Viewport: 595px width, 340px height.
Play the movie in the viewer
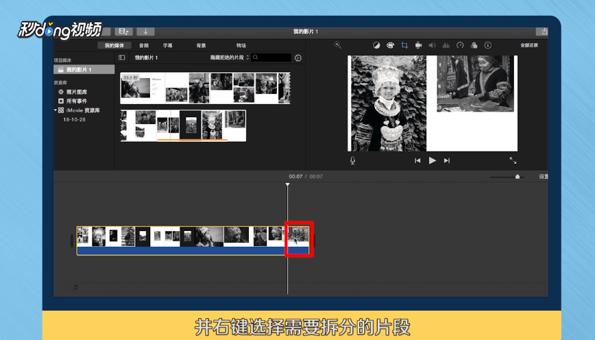[x=433, y=160]
